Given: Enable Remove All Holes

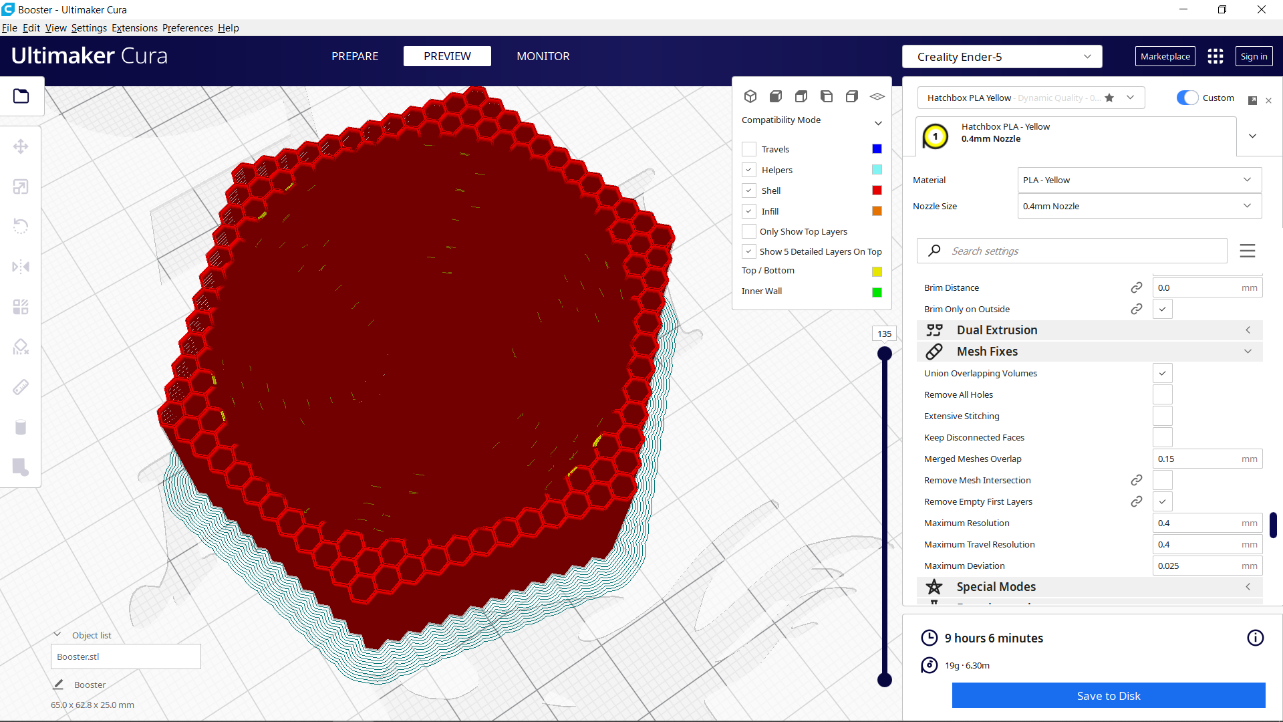Looking at the screenshot, I should click(x=1163, y=394).
